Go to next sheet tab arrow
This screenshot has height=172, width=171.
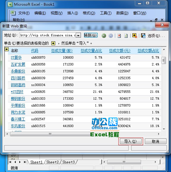pyautogui.click(x=20, y=162)
